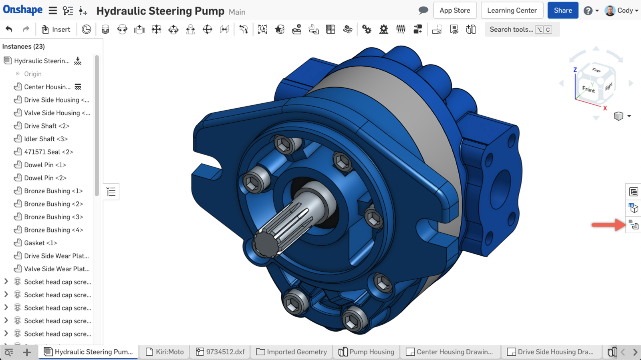Viewport: 641px width, 360px height.
Task: Click the Undo arrow
Action: 9,29
